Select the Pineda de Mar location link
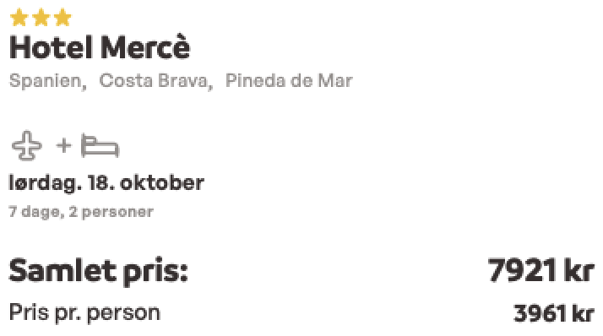 289,81
